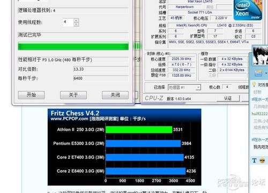Open the 处理器 #1 dropdown in CPU-Z

point(184,87)
